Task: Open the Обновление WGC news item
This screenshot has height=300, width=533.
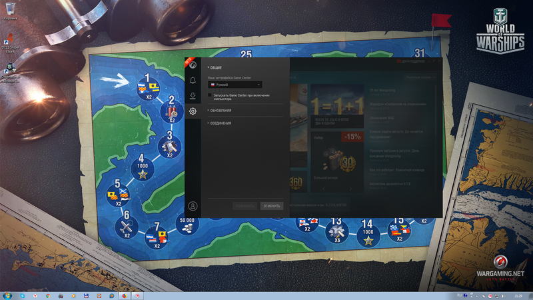Action: [x=382, y=118]
